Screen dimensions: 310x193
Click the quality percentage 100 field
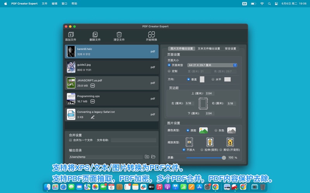pyautogui.click(x=231, y=157)
